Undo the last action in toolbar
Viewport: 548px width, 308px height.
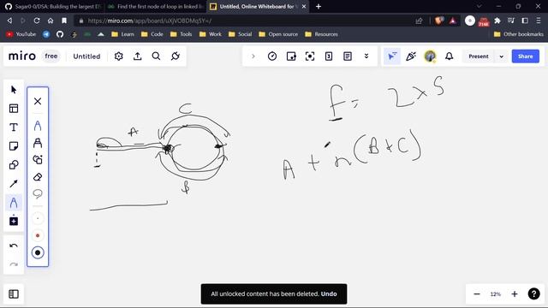coord(14,246)
